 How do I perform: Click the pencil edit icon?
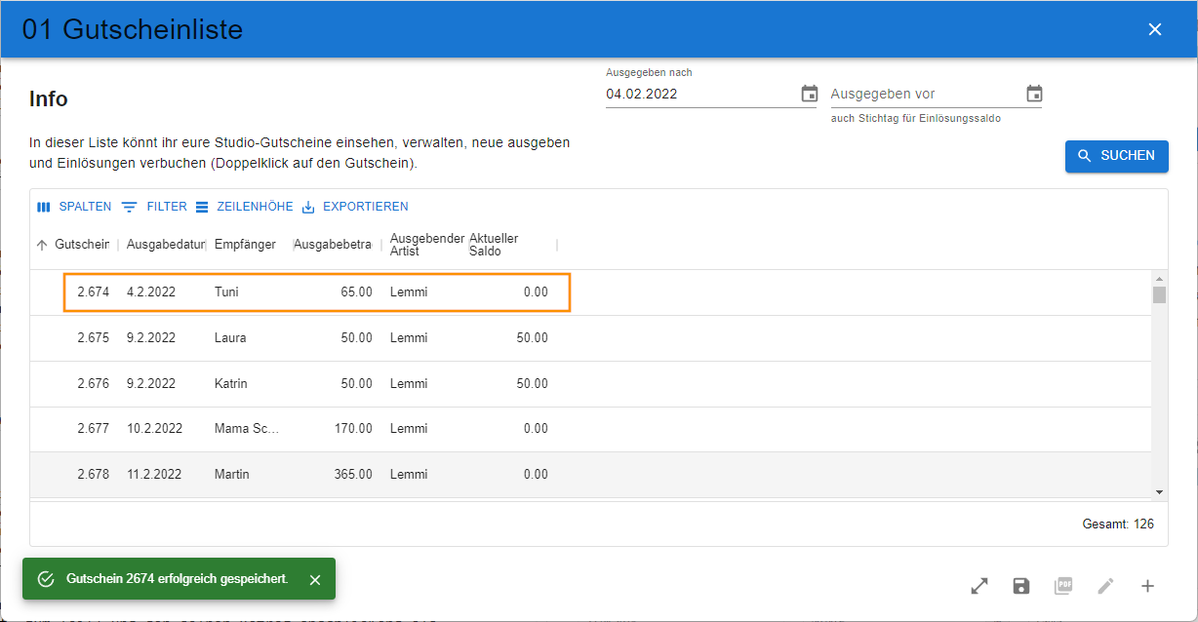(x=1105, y=586)
